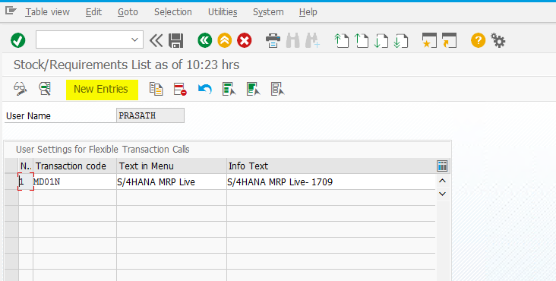
Task: Open the Goto menu
Action: tap(128, 12)
